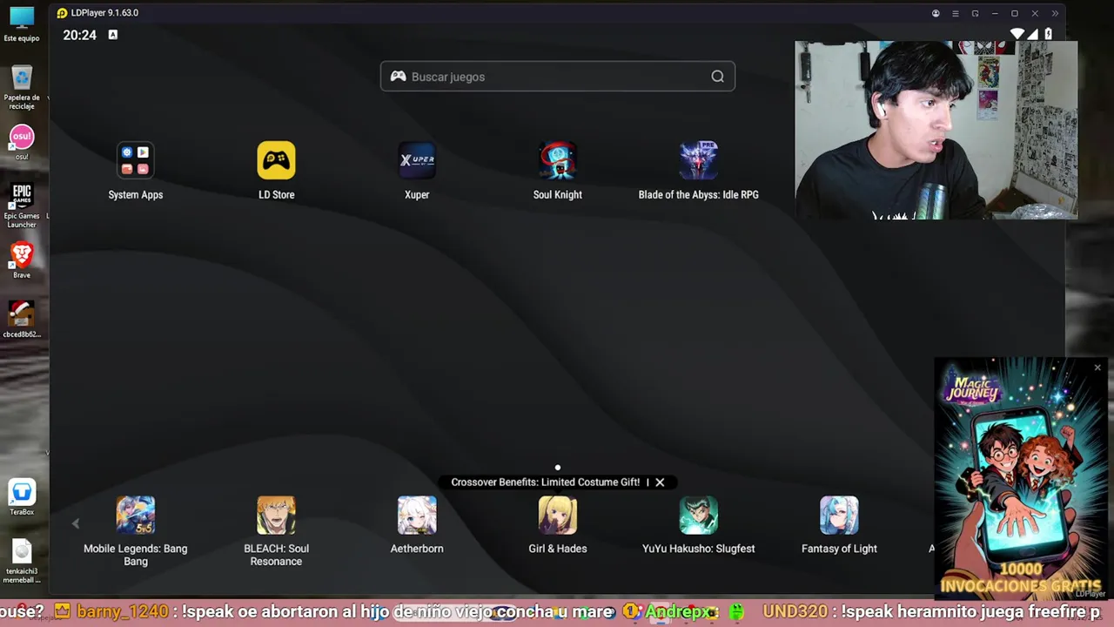Click the page indicator dot above recommendations
Screen dimensions: 1114x627
[x=558, y=468]
